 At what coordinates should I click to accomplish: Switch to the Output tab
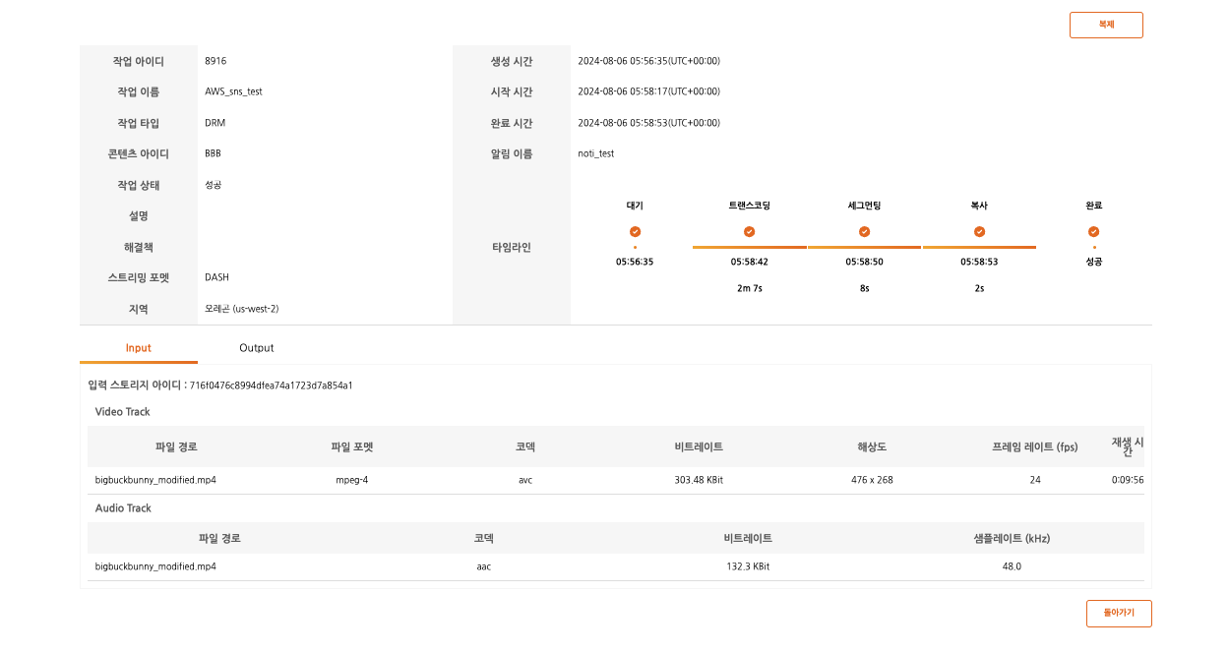(x=256, y=348)
